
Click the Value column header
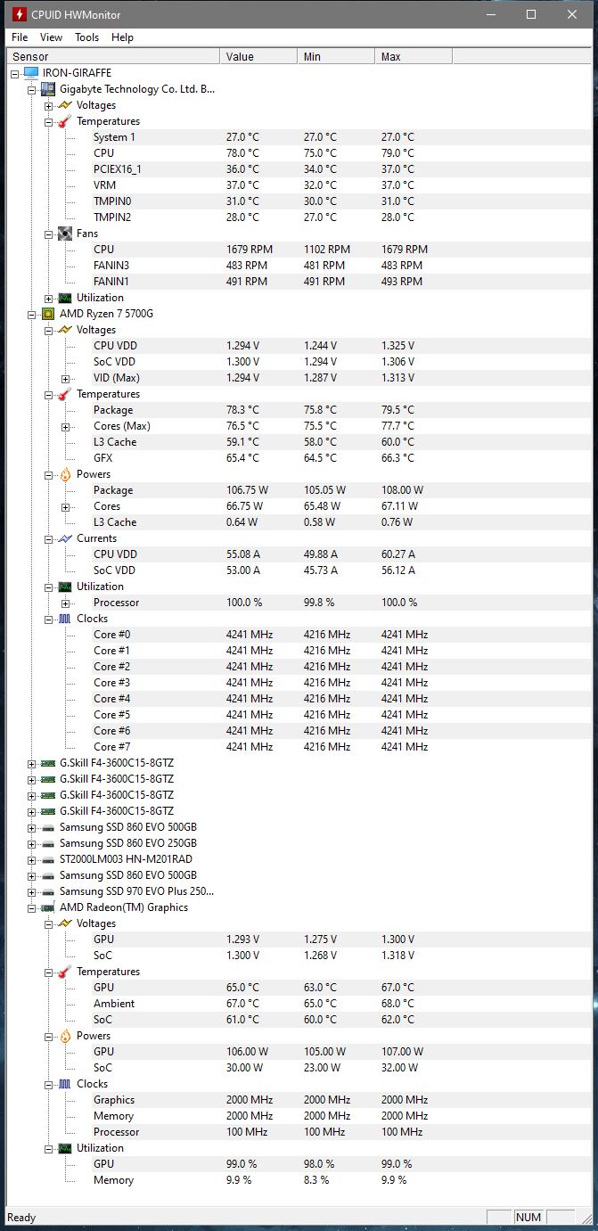click(x=258, y=56)
